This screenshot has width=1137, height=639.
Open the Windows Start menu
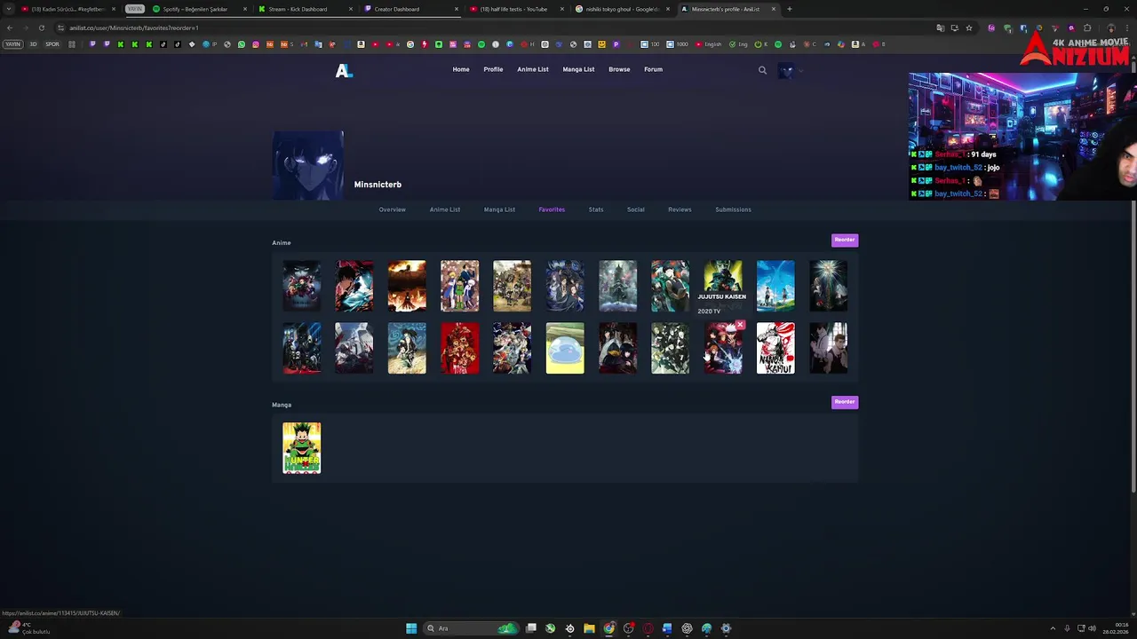411,628
